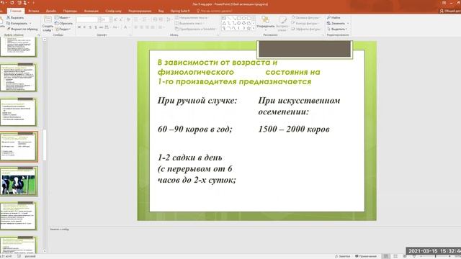The height and width of the screenshot is (259, 461).
Task: Toggle Underline formatting in the Font group
Action: click(x=90, y=27)
